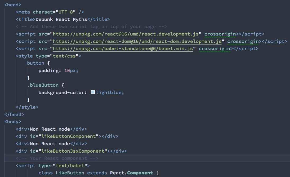The width and height of the screenshot is (290, 177).
Task: Click the body tag
Action: tap(12, 122)
